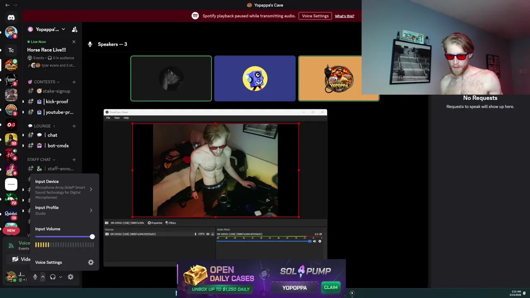Click the Voice Settings button in notice bar
530x298 pixels.
pyautogui.click(x=315, y=16)
